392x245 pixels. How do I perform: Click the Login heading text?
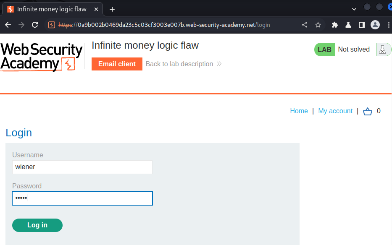(x=19, y=133)
